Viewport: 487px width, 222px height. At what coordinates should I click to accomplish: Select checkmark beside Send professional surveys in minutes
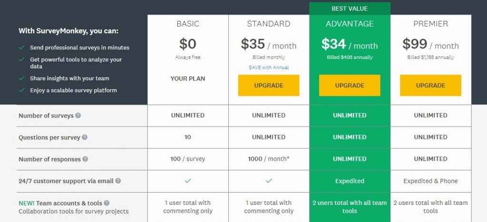point(22,47)
